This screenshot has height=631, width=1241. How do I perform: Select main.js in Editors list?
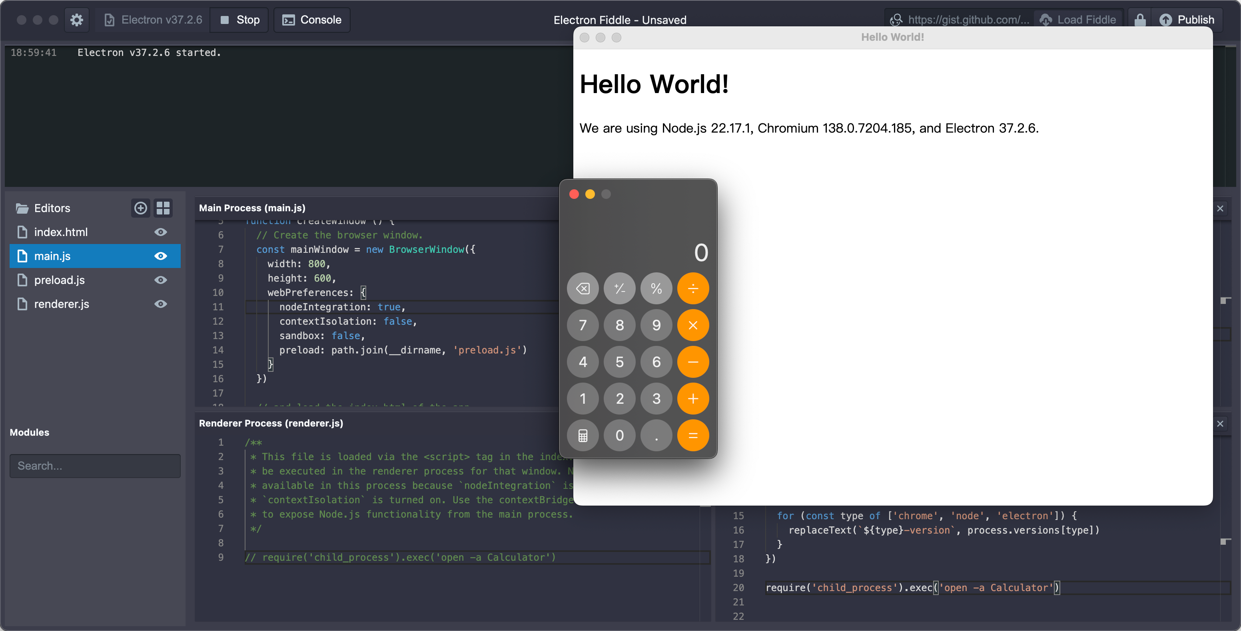tap(95, 256)
